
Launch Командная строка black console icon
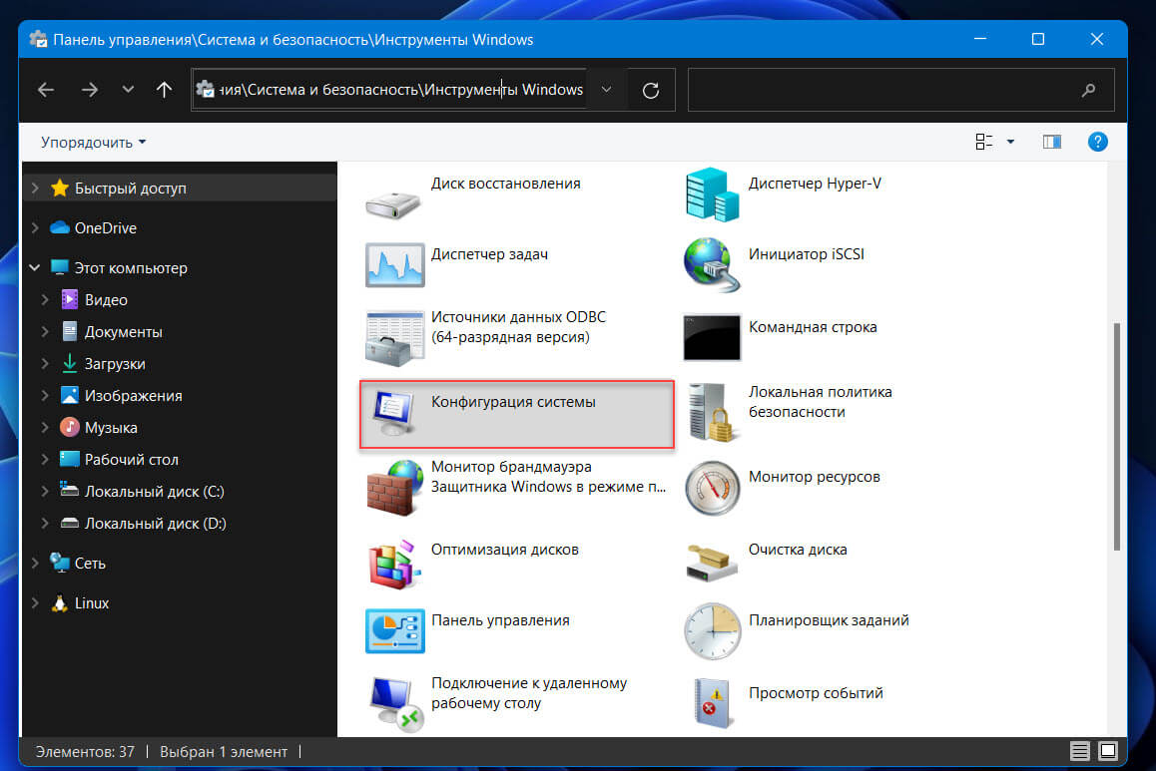pos(712,337)
